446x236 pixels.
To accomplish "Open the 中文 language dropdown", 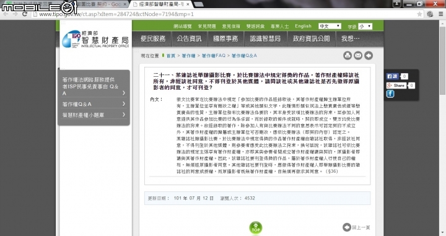I will tap(330, 26).
